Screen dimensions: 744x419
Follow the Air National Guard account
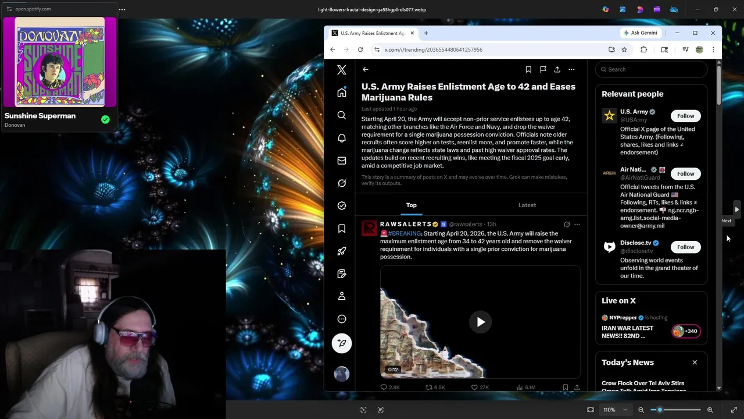pos(685,173)
